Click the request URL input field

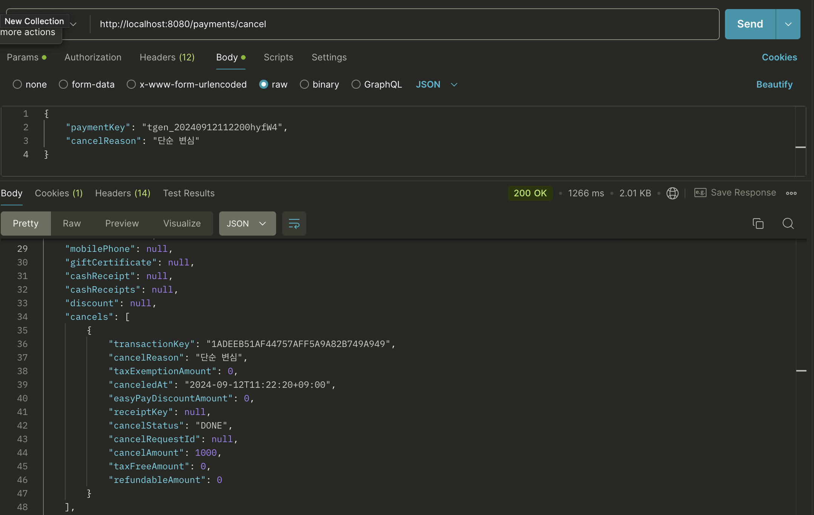377,24
